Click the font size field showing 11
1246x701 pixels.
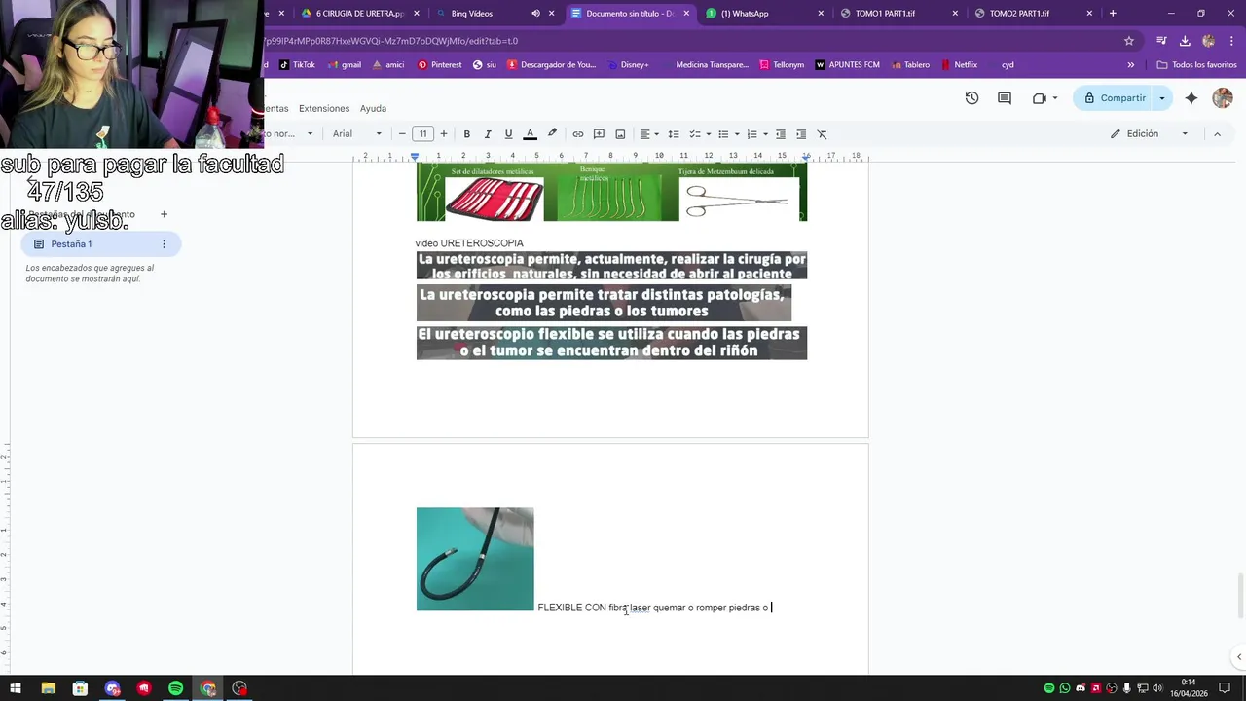pos(422,134)
